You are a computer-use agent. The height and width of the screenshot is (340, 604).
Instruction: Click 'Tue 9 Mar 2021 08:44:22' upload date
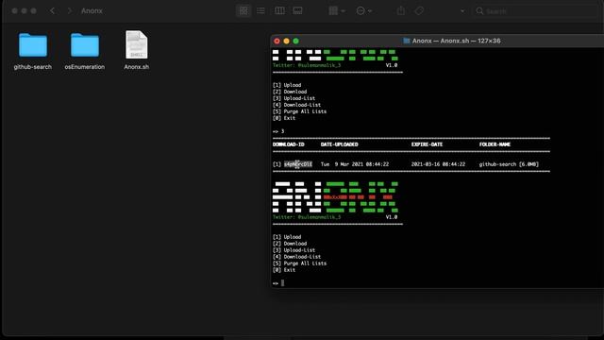click(x=355, y=164)
